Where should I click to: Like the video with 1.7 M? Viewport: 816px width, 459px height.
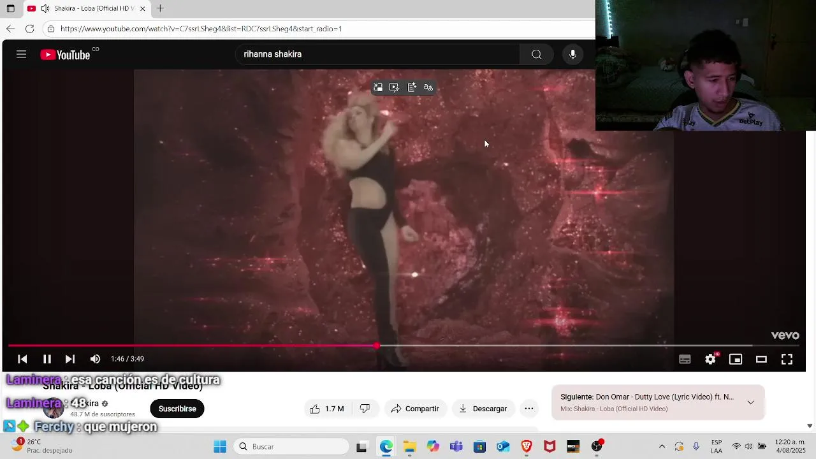pos(327,409)
